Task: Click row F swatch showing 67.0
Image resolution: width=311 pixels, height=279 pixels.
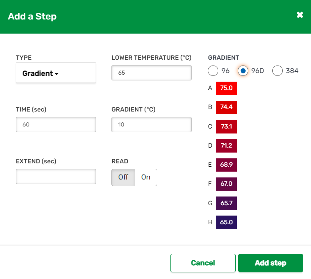Action: 226,184
